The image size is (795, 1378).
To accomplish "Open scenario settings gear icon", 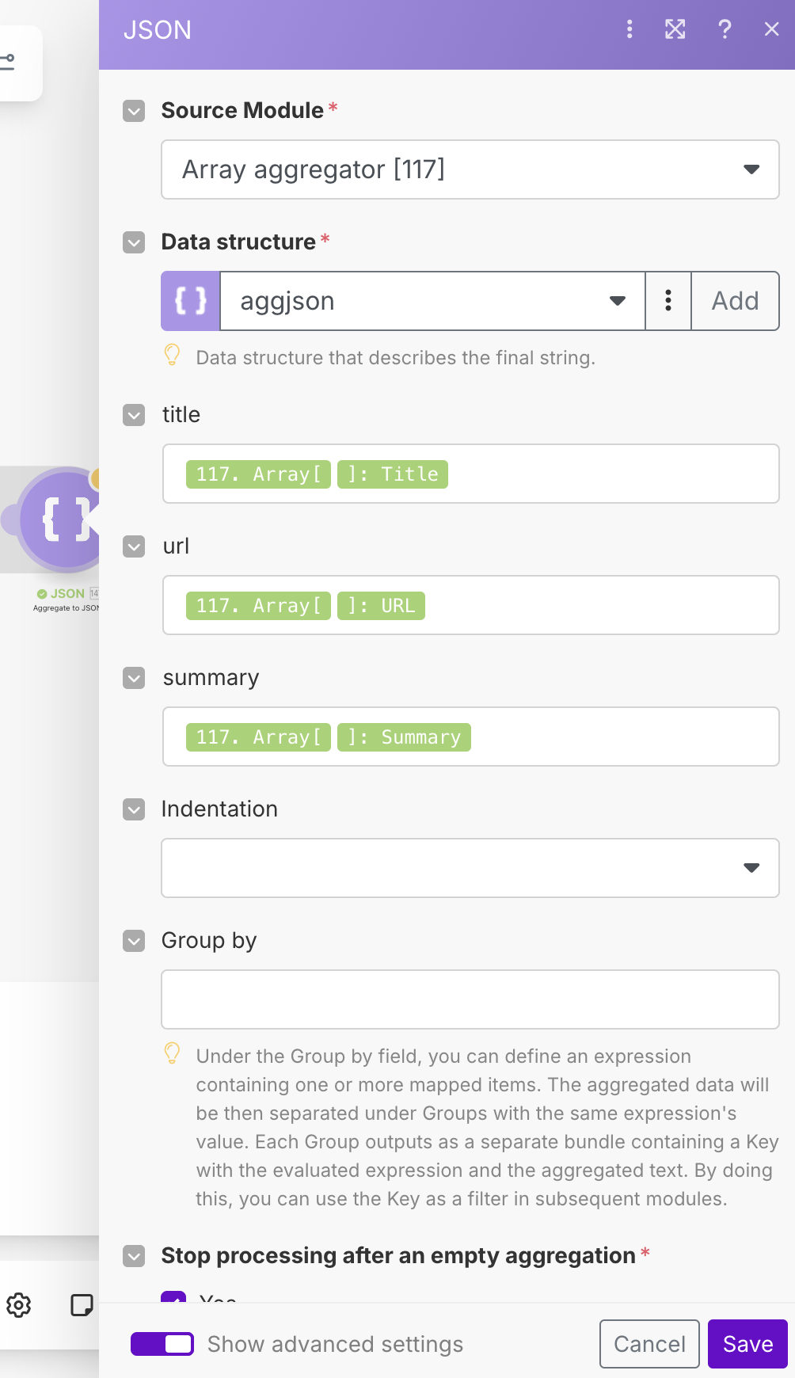I will click(x=19, y=1304).
